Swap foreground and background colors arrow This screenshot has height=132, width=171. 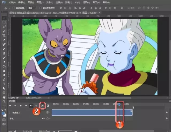pyautogui.click(x=5, y=110)
